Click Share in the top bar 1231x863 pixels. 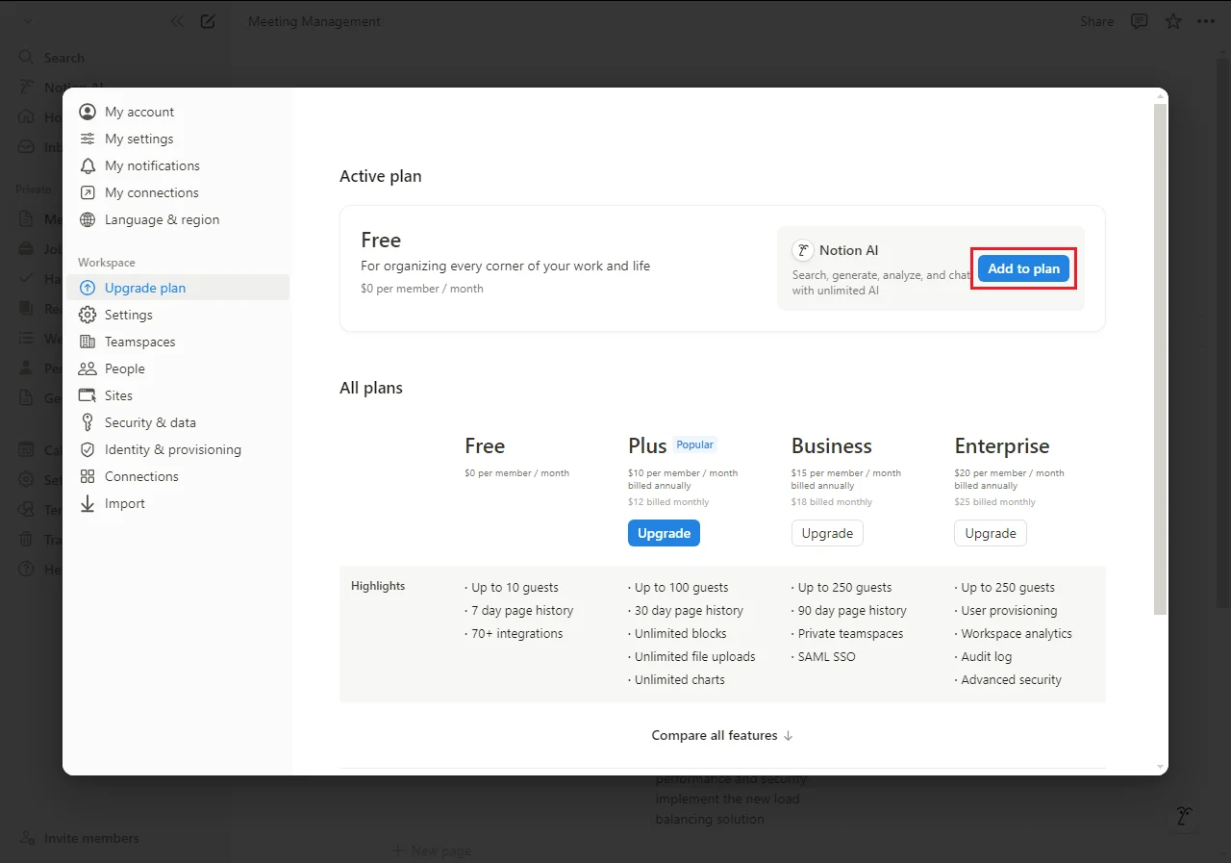pos(1096,21)
